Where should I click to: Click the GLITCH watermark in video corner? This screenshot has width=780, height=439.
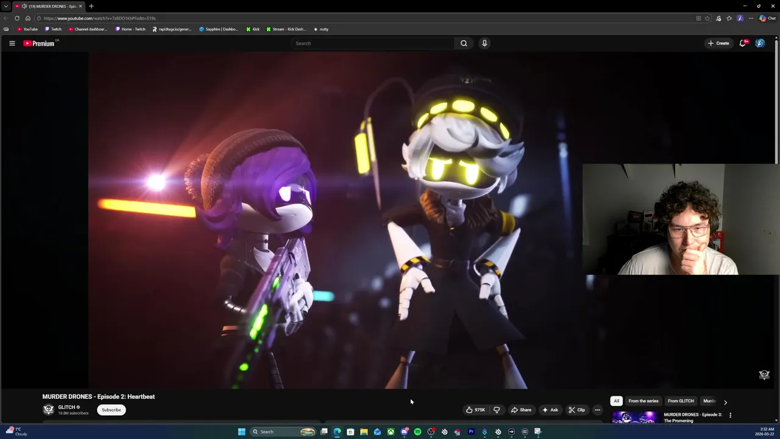tap(764, 374)
